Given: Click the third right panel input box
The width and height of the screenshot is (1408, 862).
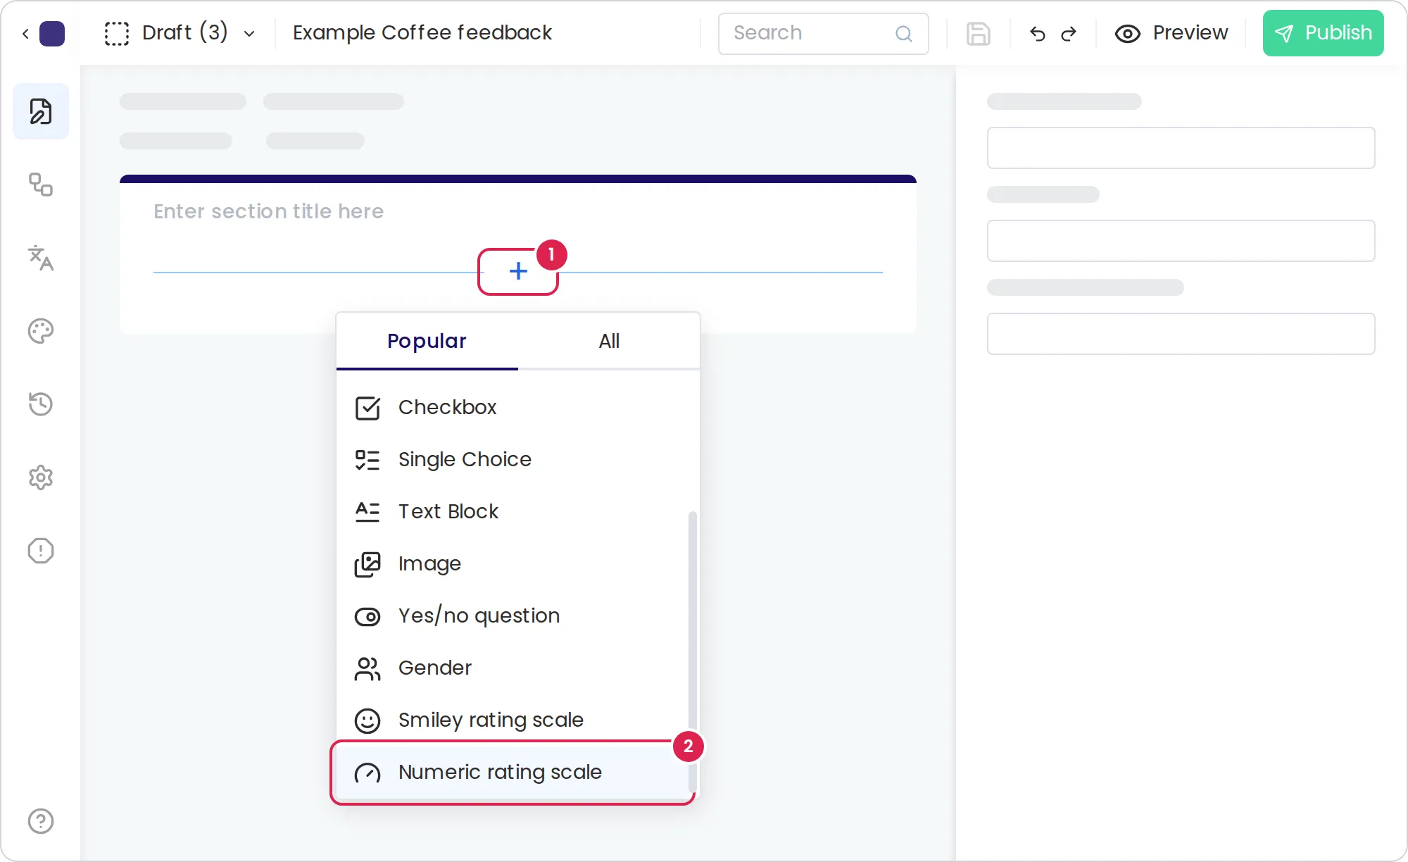Looking at the screenshot, I should click(1181, 334).
